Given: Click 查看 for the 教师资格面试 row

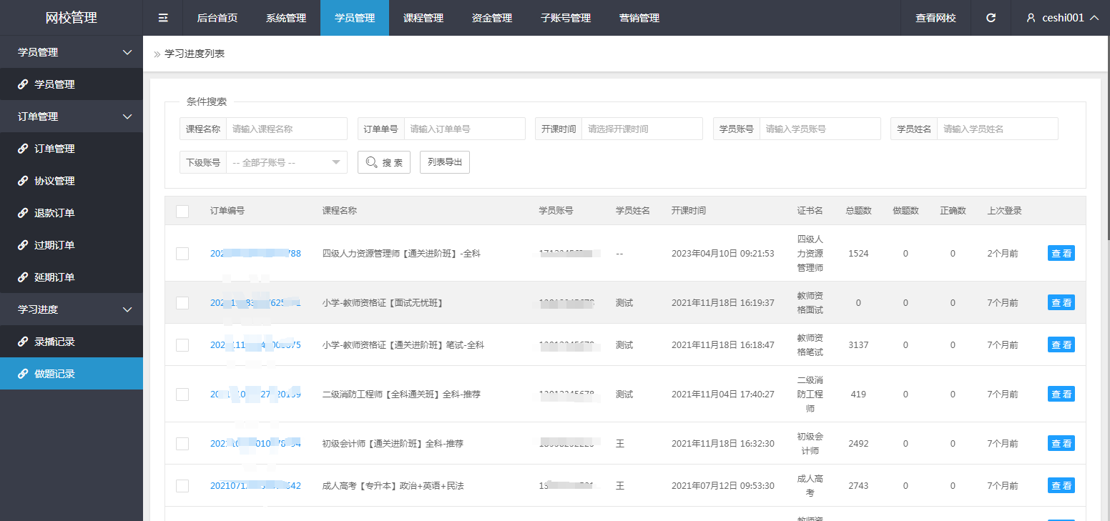Looking at the screenshot, I should pyautogui.click(x=1061, y=302).
